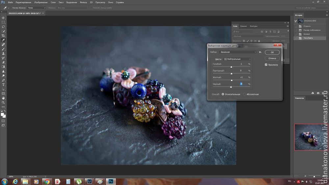This screenshot has height=185, width=329.
Task: Open the Цвета color range dropdown
Action: (x=237, y=59)
